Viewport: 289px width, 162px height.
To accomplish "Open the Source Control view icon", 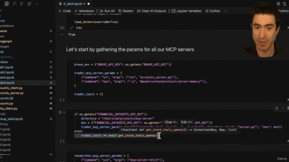I will tap(22, 4).
